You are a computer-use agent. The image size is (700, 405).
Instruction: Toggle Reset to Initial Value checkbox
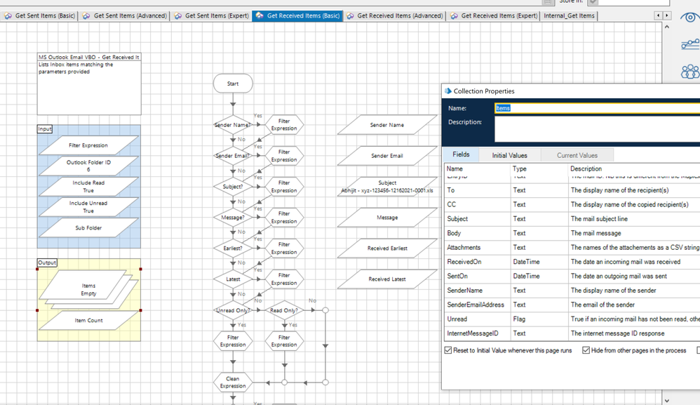coord(448,350)
